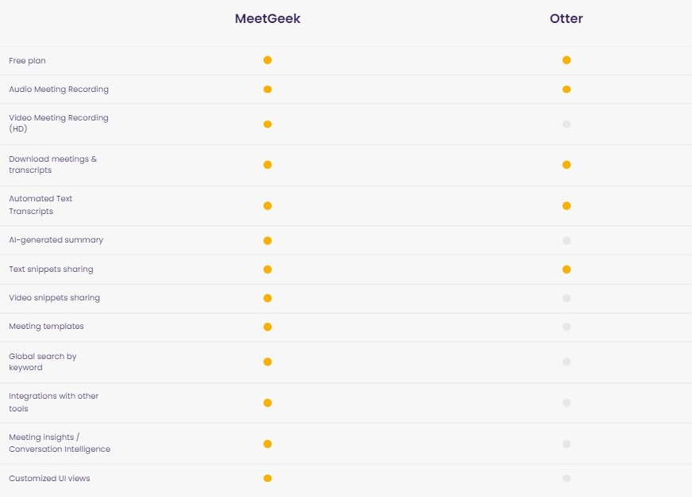Click Otter's Free plan yellow dot
The width and height of the screenshot is (692, 497).
coord(567,60)
